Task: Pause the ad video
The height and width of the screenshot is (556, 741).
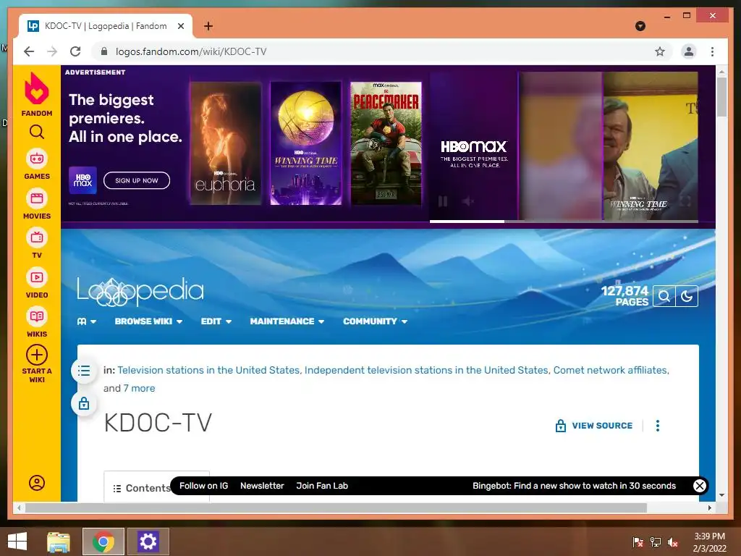Action: click(443, 202)
